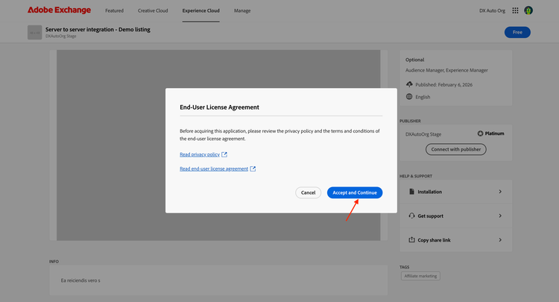The image size is (559, 302).
Task: Click the Published: February 6, 2026 text
Action: coord(444,84)
